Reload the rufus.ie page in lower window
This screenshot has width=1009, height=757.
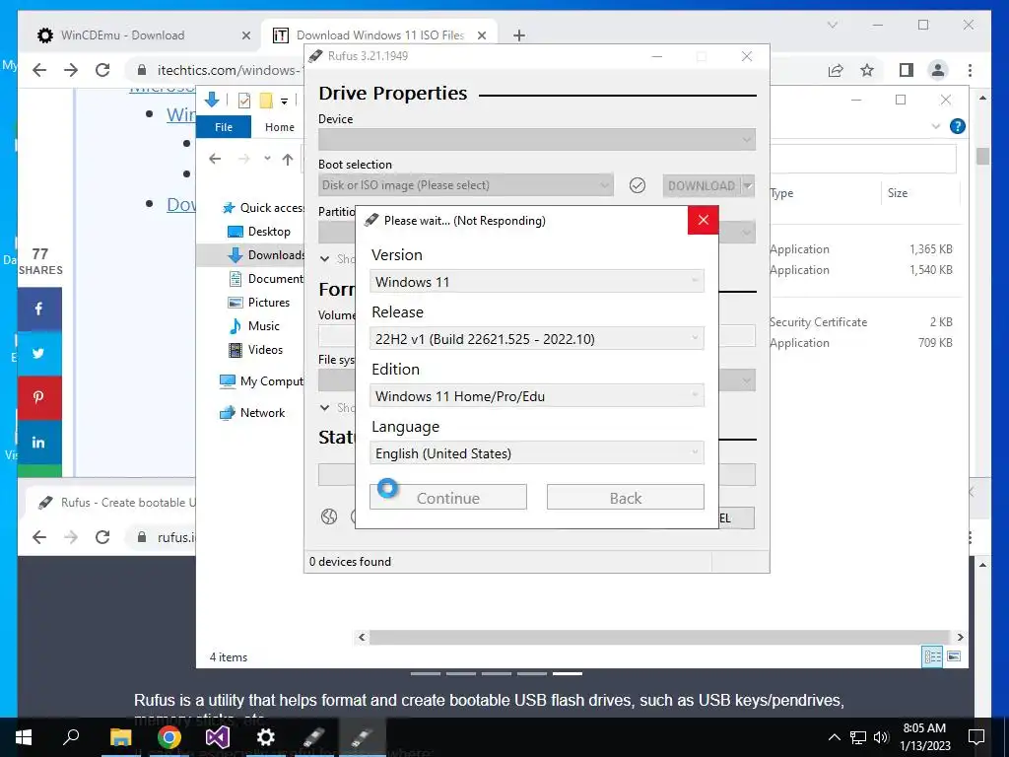pyautogui.click(x=102, y=537)
